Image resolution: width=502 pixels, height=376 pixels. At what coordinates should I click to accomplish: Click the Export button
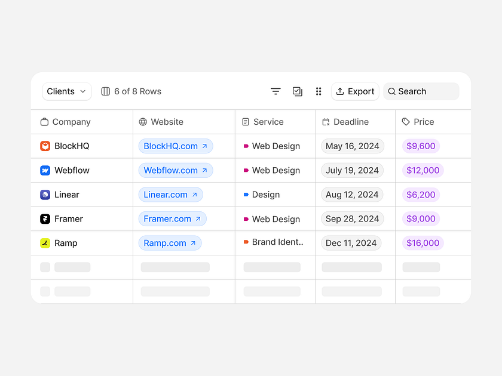(355, 91)
